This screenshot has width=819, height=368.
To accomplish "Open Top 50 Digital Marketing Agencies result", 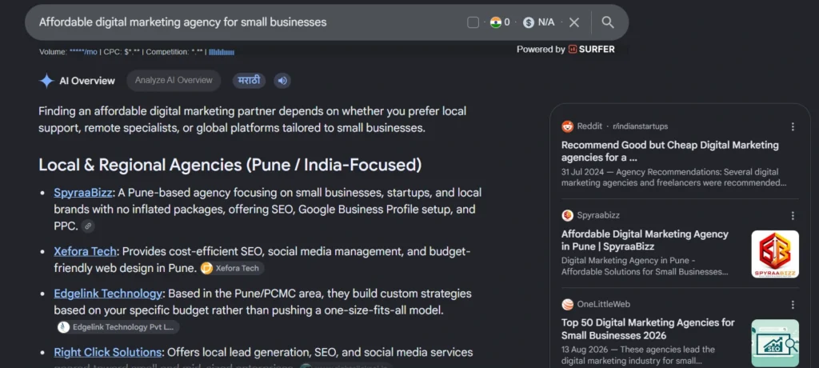I will [x=648, y=329].
